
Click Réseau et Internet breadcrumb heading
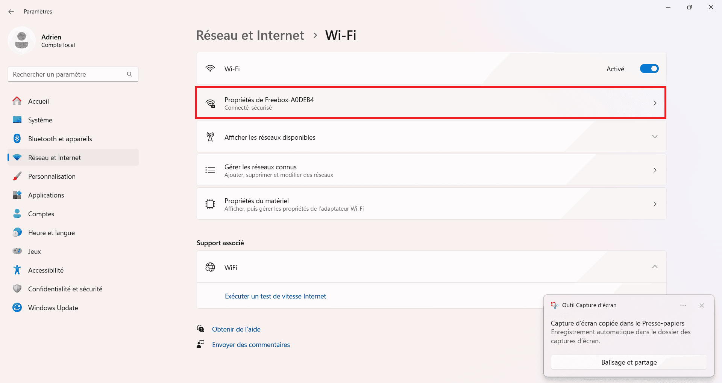pyautogui.click(x=250, y=35)
